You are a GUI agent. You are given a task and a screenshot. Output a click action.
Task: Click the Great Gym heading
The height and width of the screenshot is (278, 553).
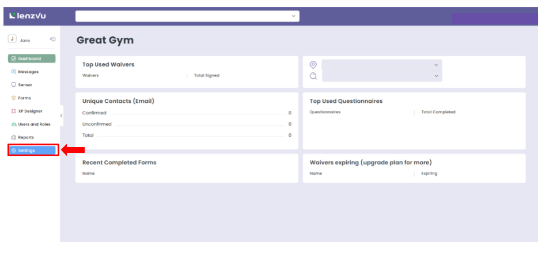point(105,40)
